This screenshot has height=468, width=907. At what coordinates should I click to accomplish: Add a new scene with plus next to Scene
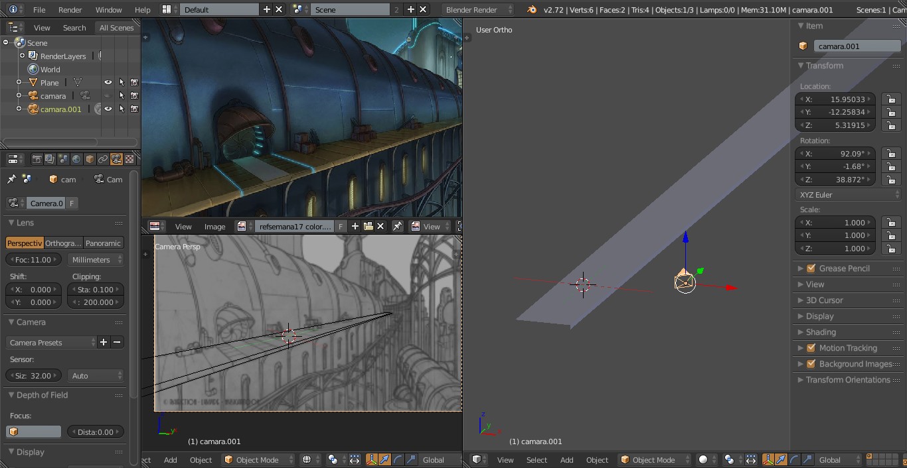point(410,9)
